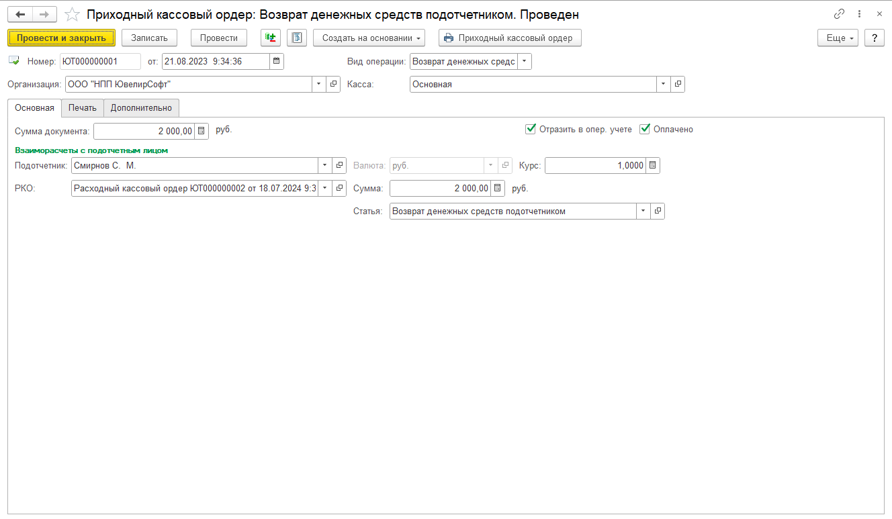Open calculator for the Курс field

tap(653, 165)
